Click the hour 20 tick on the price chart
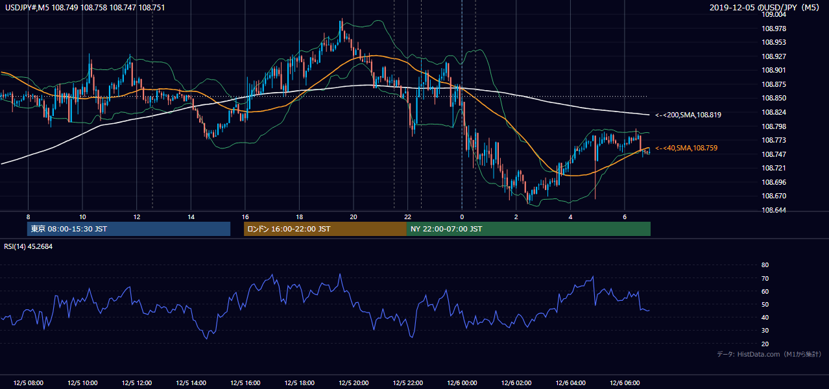 (x=353, y=217)
